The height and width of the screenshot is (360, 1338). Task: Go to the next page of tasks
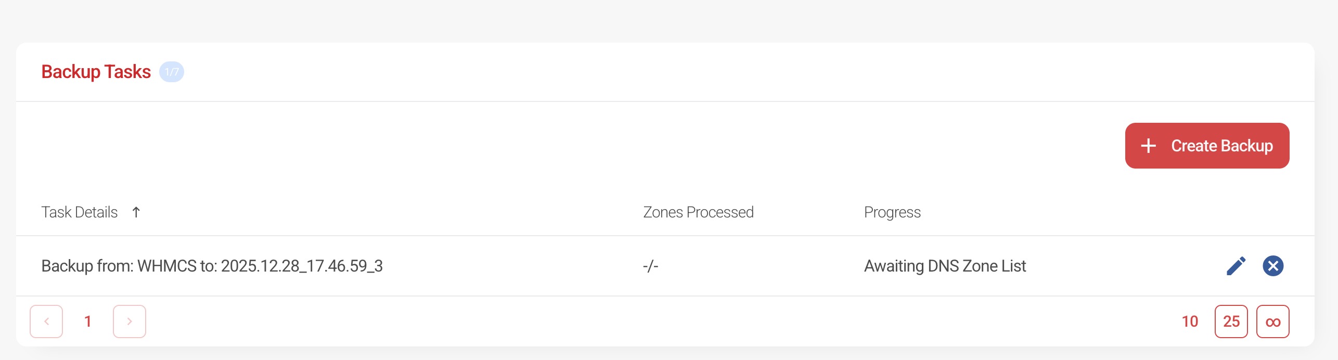pyautogui.click(x=130, y=322)
